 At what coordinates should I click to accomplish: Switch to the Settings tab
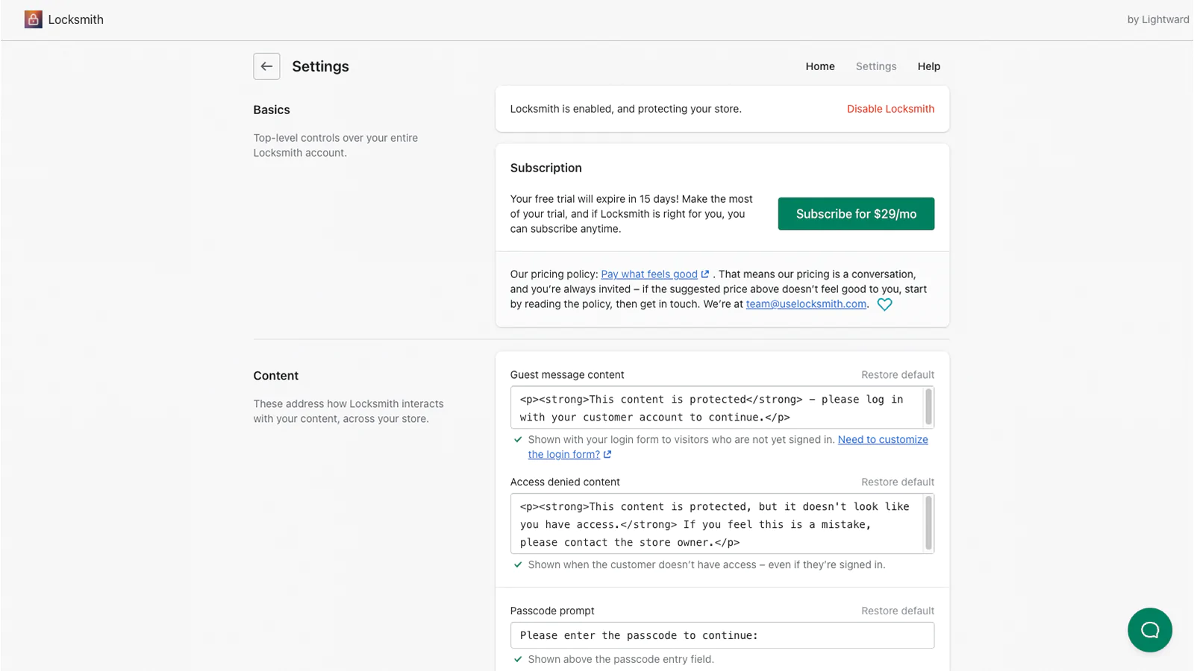(876, 66)
